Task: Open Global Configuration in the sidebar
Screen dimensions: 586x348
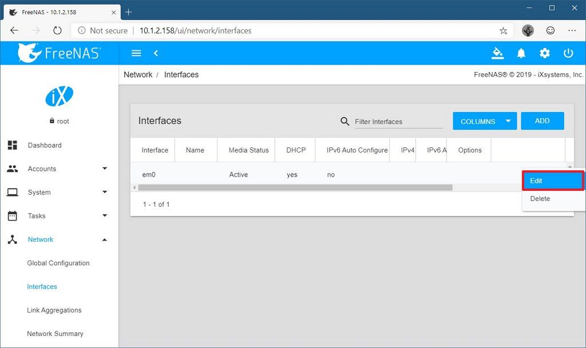Action: 58,263
